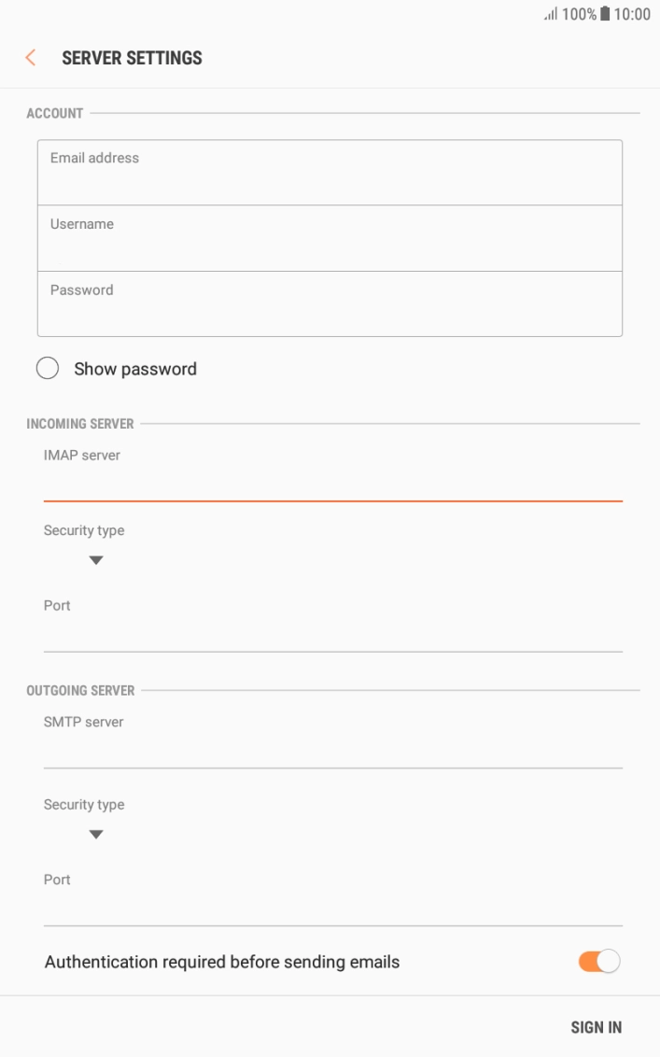Screen dimensions: 660x1057
Task: Tap the battery status icon
Action: [605, 14]
